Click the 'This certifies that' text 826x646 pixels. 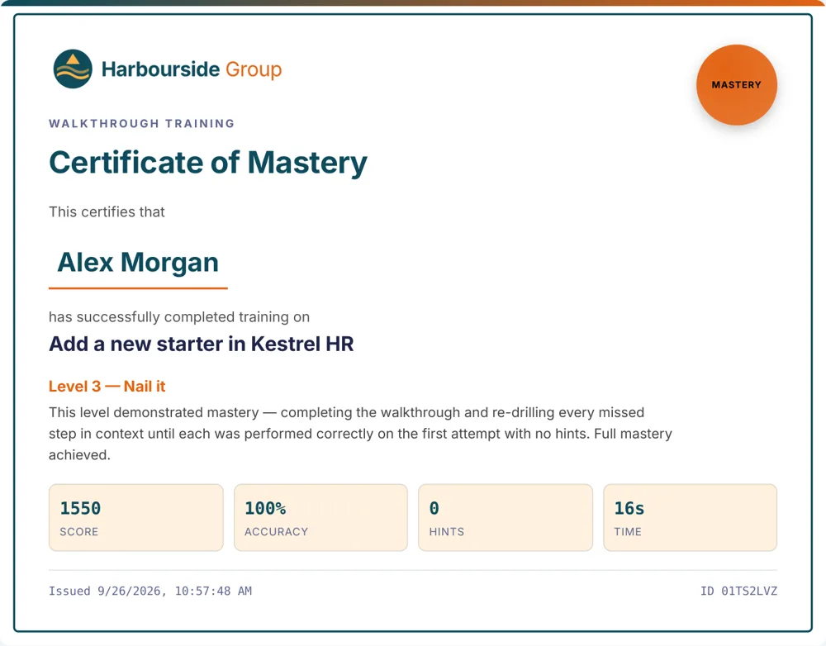[x=107, y=211]
